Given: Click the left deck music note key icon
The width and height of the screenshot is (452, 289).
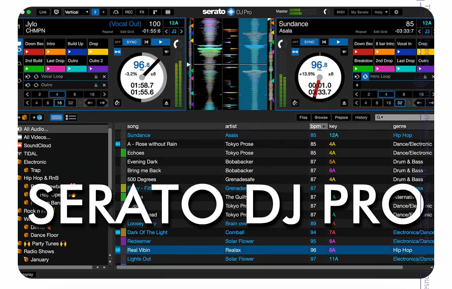Looking at the screenshot, I should coord(174,31).
